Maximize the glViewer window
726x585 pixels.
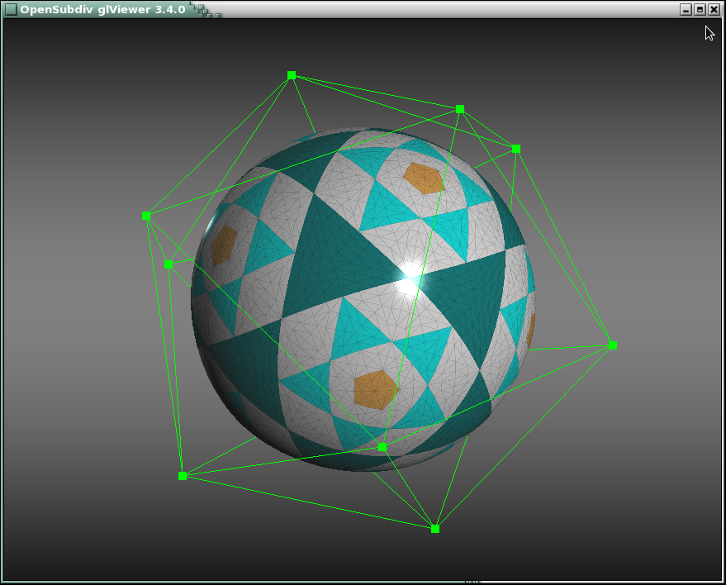[x=700, y=9]
